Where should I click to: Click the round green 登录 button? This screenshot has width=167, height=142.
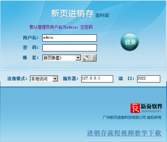click(x=130, y=42)
